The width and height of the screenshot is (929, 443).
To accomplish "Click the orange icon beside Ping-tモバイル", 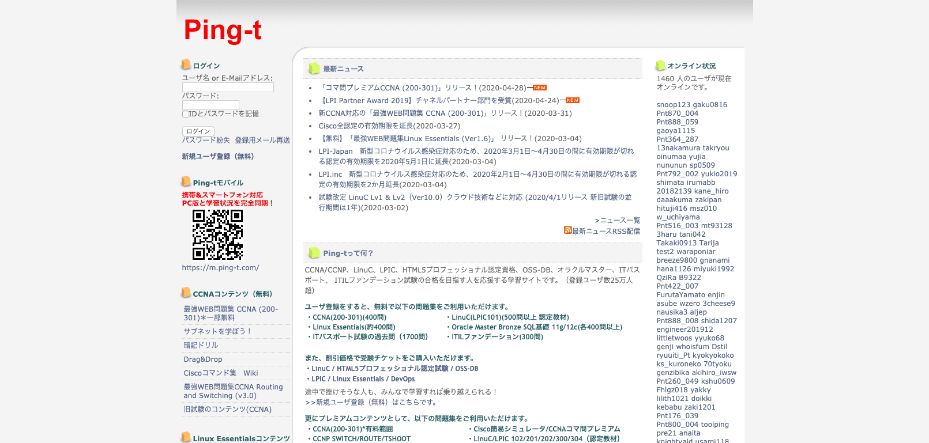I will click(x=186, y=181).
